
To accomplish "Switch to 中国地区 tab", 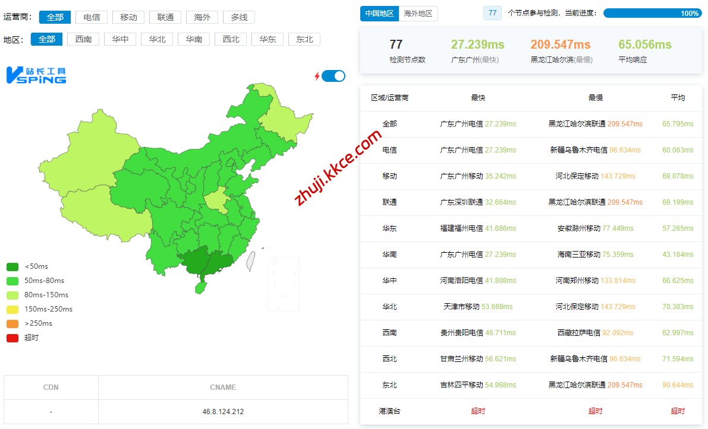I will click(x=379, y=14).
